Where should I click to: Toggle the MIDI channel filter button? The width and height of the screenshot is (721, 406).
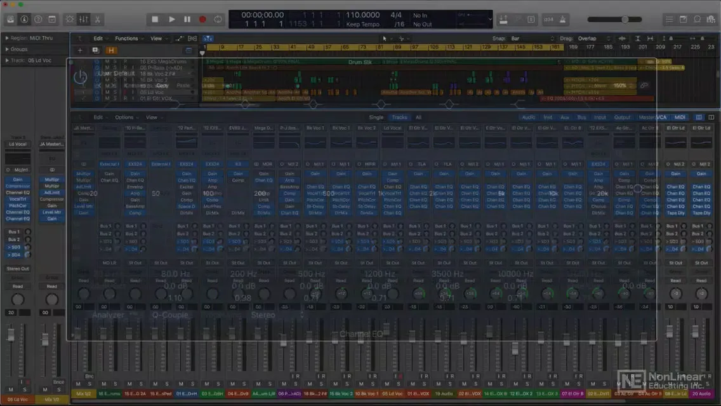tap(680, 118)
